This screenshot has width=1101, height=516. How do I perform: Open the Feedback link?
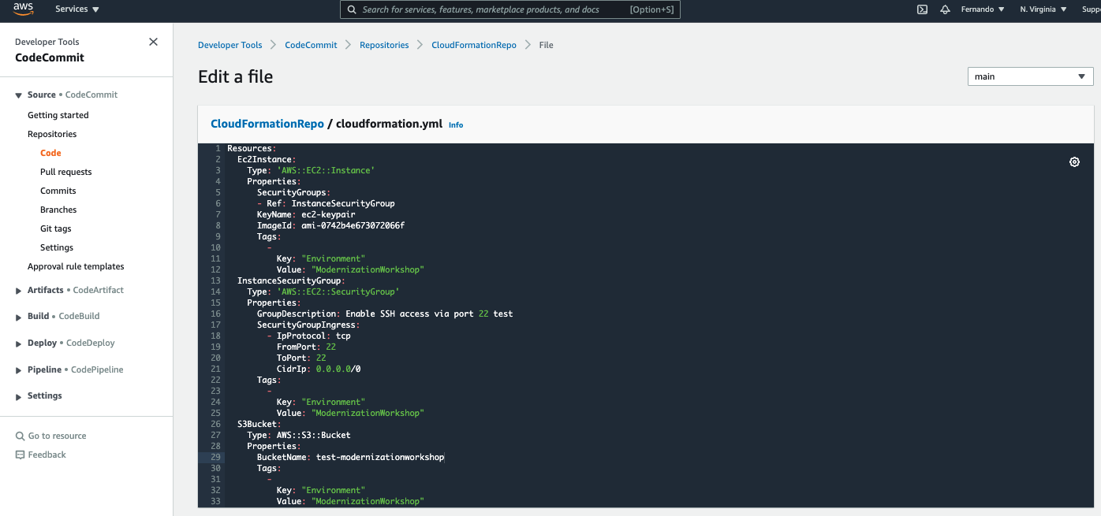[x=41, y=455]
